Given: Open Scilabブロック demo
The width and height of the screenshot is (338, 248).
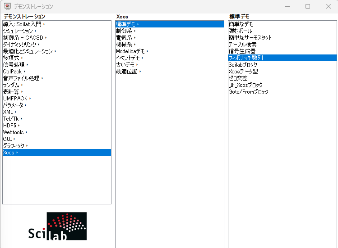Looking at the screenshot, I should pos(282,65).
